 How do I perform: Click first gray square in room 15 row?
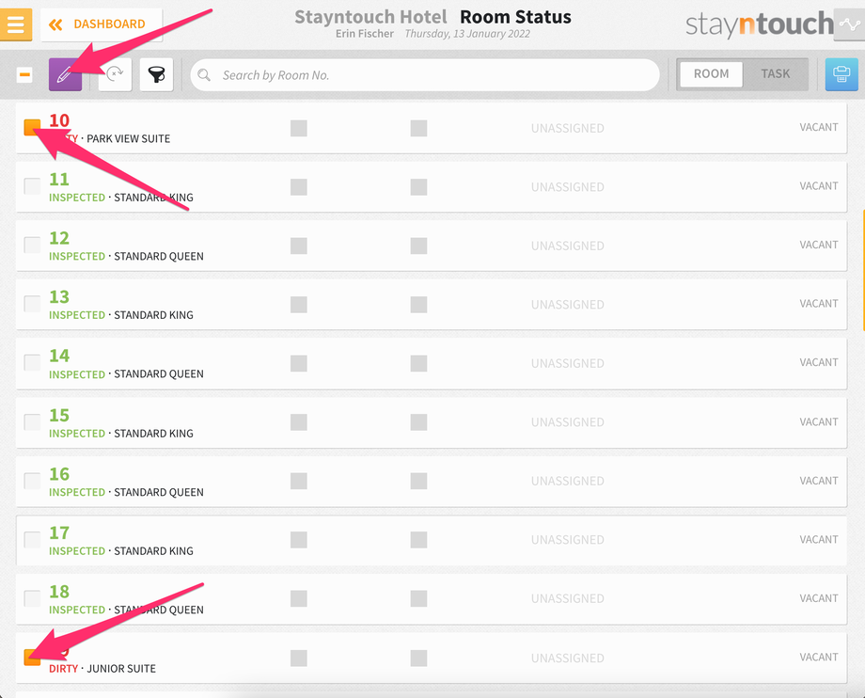(298, 422)
